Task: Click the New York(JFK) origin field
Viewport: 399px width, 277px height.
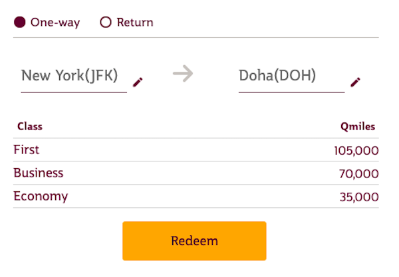Action: coord(73,76)
